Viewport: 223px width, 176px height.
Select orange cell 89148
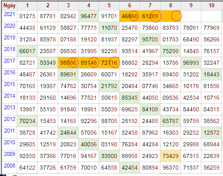(x=89, y=63)
